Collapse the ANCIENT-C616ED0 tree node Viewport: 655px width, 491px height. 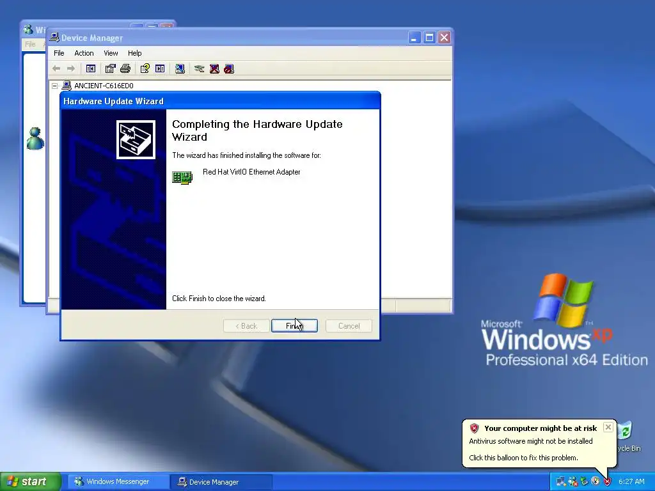(55, 86)
